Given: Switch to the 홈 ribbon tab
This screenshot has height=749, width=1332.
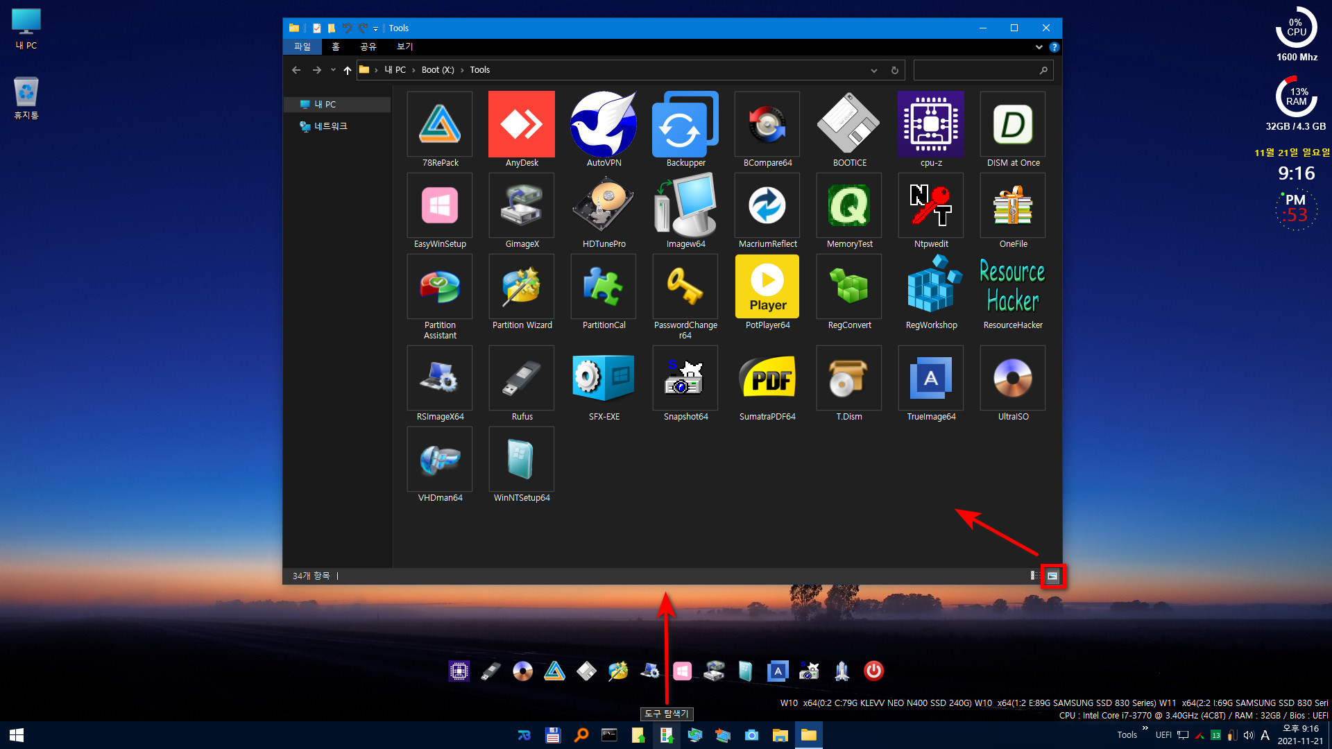Looking at the screenshot, I should pyautogui.click(x=336, y=46).
